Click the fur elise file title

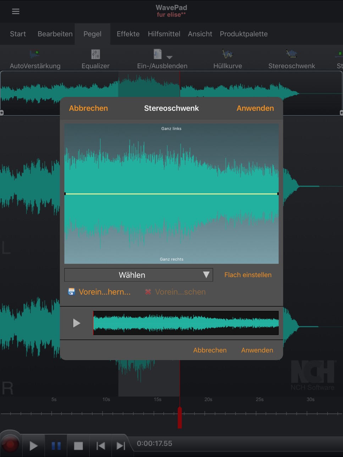[x=171, y=15]
